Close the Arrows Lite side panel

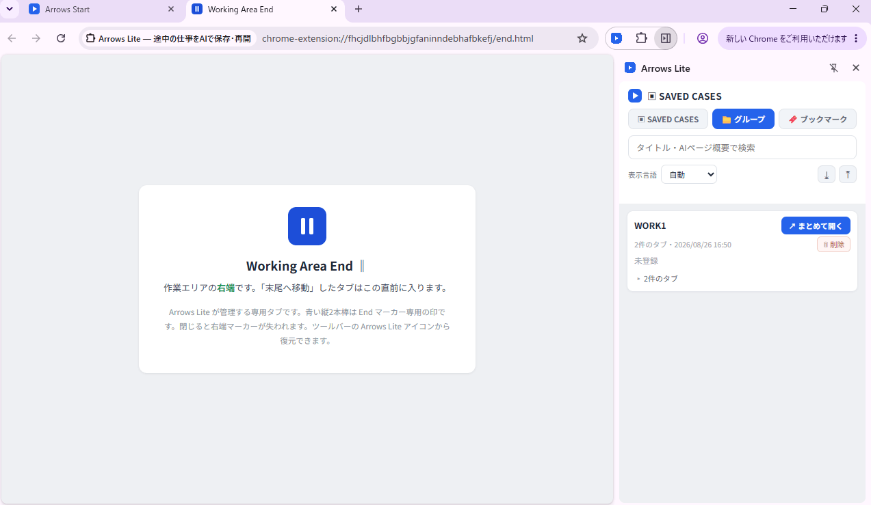[x=855, y=68]
